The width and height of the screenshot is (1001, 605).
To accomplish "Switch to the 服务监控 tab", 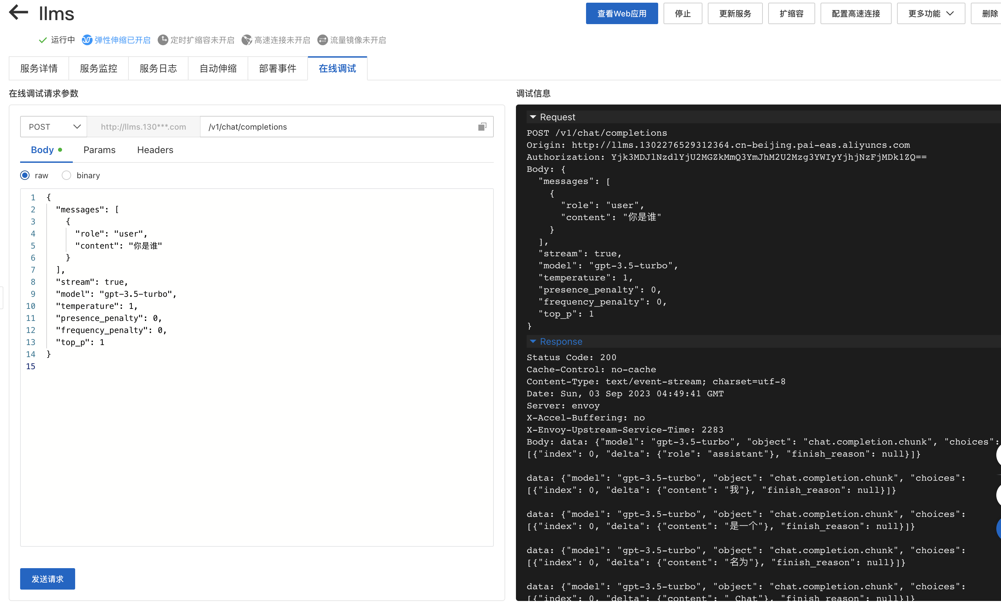I will click(98, 68).
